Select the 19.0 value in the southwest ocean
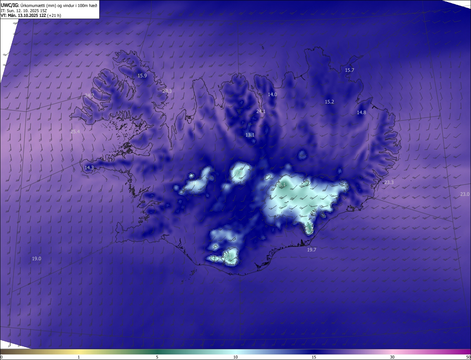The height and width of the screenshot is (360, 471). [x=36, y=259]
